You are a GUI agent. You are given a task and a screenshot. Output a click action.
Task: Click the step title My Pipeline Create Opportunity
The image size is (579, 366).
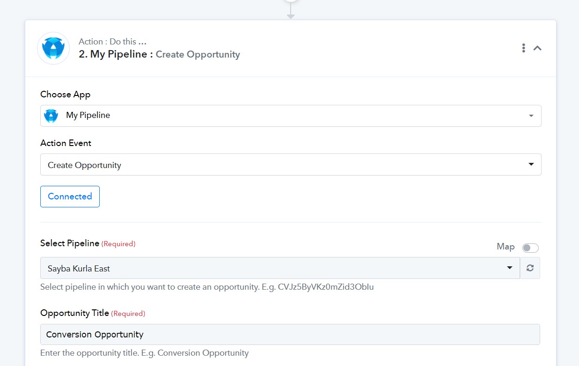tap(159, 54)
